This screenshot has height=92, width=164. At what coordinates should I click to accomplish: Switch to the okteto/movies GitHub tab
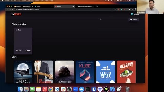pyautogui.click(x=85, y=6)
